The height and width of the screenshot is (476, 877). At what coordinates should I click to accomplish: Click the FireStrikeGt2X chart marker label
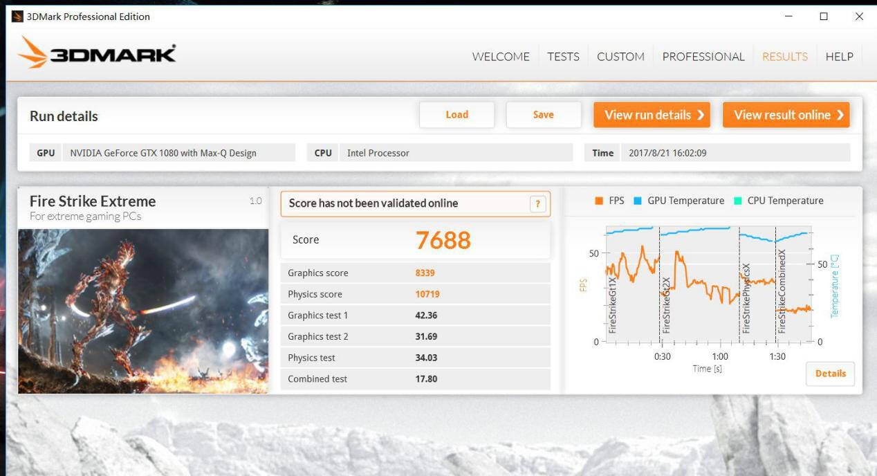667,305
